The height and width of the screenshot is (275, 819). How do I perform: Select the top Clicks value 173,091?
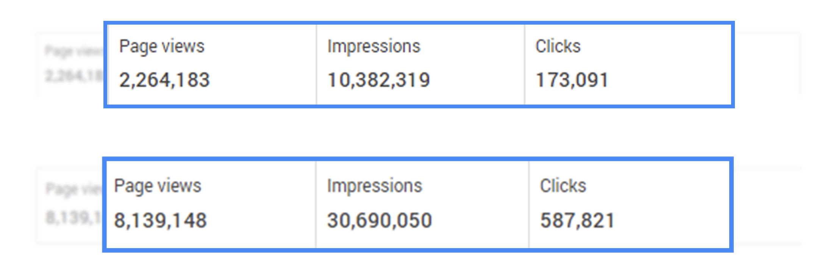tap(572, 80)
